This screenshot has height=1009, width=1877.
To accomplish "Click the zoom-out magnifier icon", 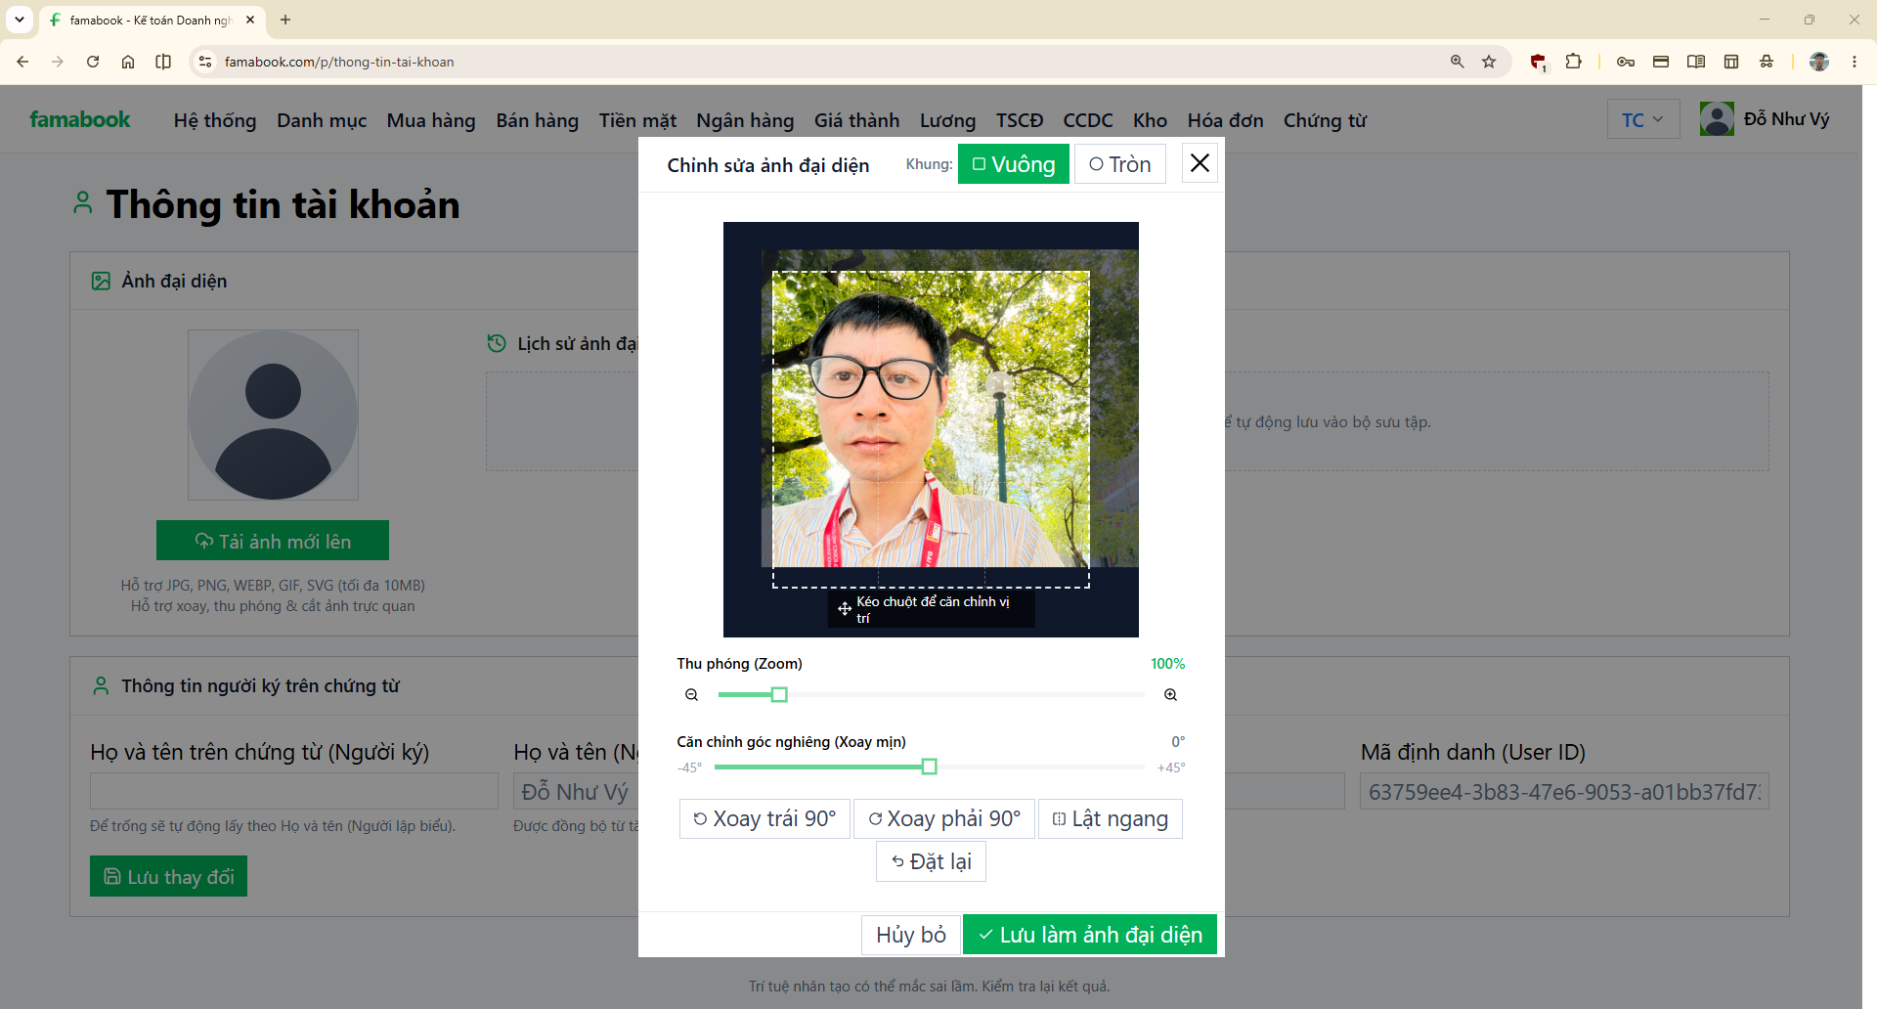I will point(691,695).
